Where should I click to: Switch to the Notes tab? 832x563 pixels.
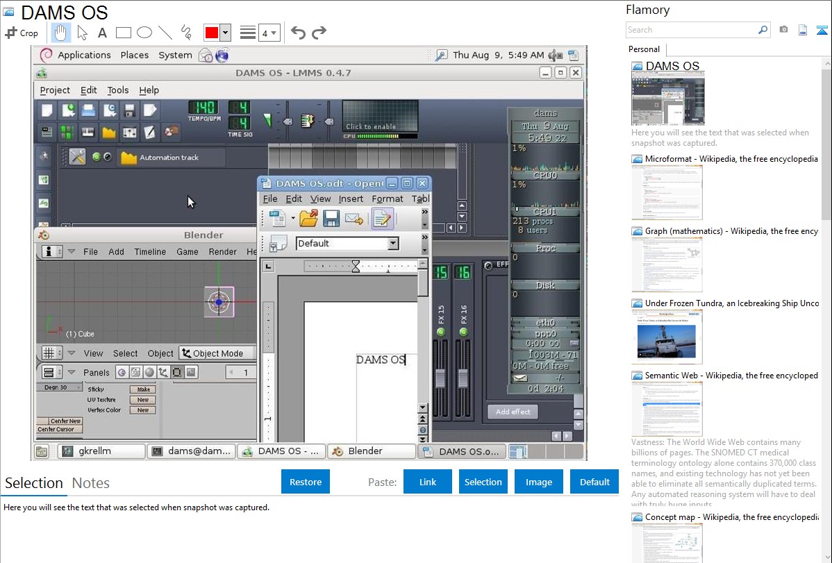[91, 483]
